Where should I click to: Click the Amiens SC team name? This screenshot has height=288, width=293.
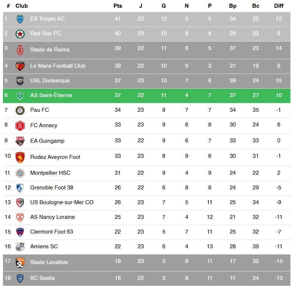point(44,246)
